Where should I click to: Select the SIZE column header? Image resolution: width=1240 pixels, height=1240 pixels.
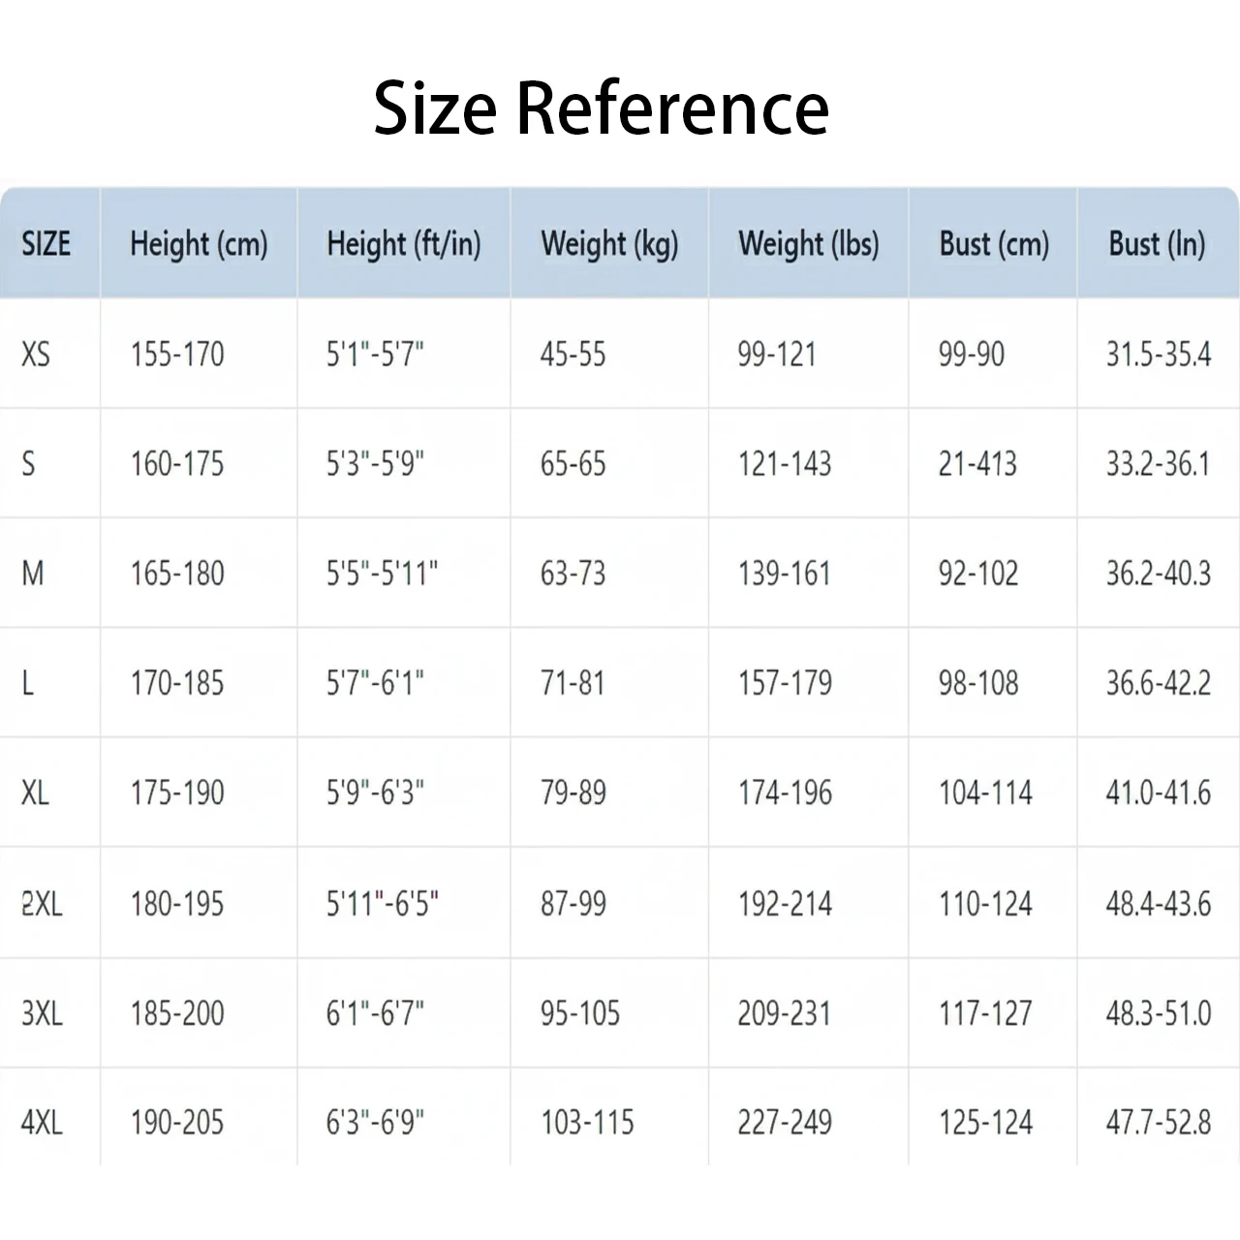click(x=46, y=243)
